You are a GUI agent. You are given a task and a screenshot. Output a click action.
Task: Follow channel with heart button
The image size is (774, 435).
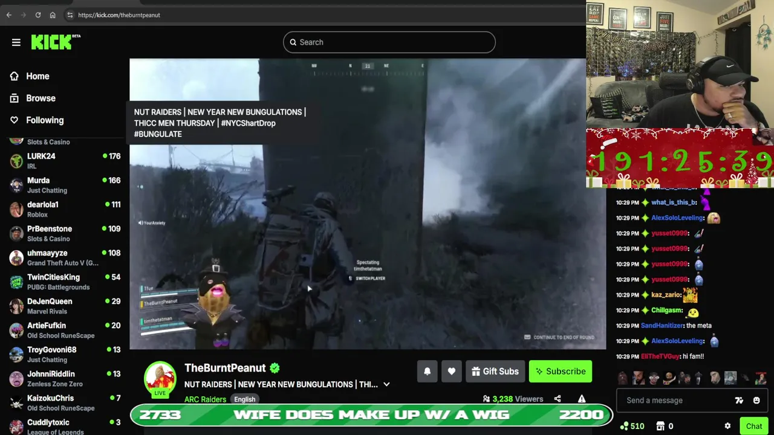point(451,372)
